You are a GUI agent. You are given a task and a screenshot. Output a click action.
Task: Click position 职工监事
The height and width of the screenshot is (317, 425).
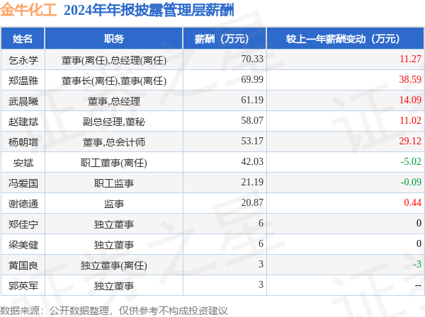[114, 183]
